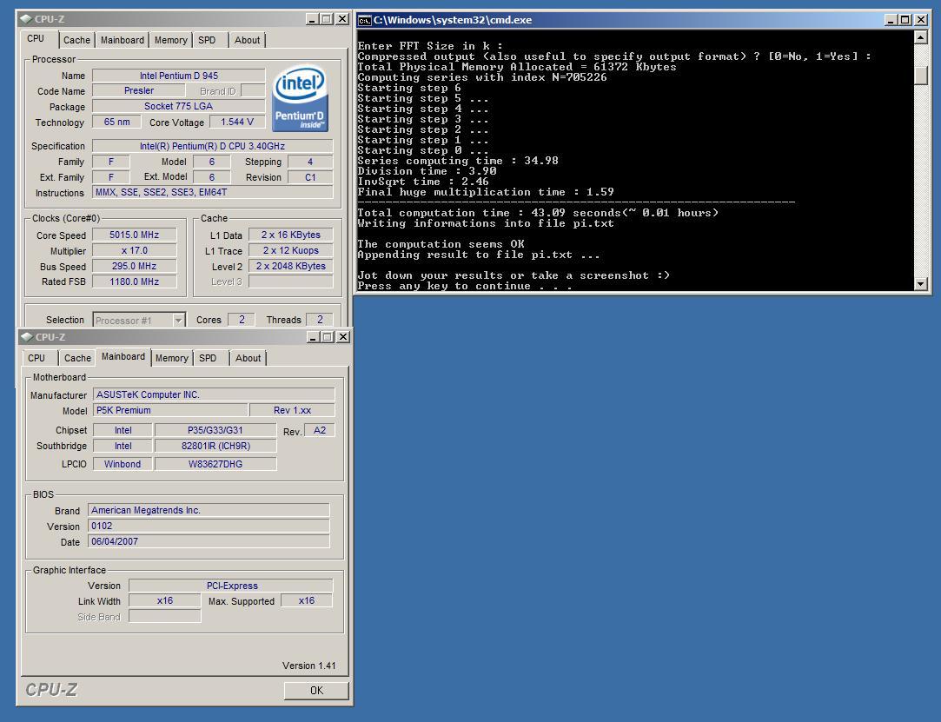This screenshot has height=722, width=941.
Task: Click the LPCIO vendor 'Winbond'
Action: point(123,464)
